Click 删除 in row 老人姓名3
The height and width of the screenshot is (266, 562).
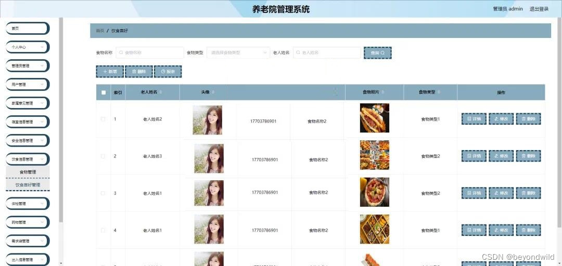pos(528,156)
